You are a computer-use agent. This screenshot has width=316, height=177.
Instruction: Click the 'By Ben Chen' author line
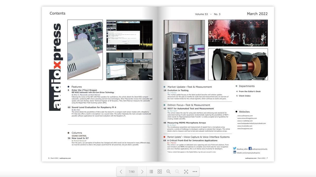click(x=76, y=110)
